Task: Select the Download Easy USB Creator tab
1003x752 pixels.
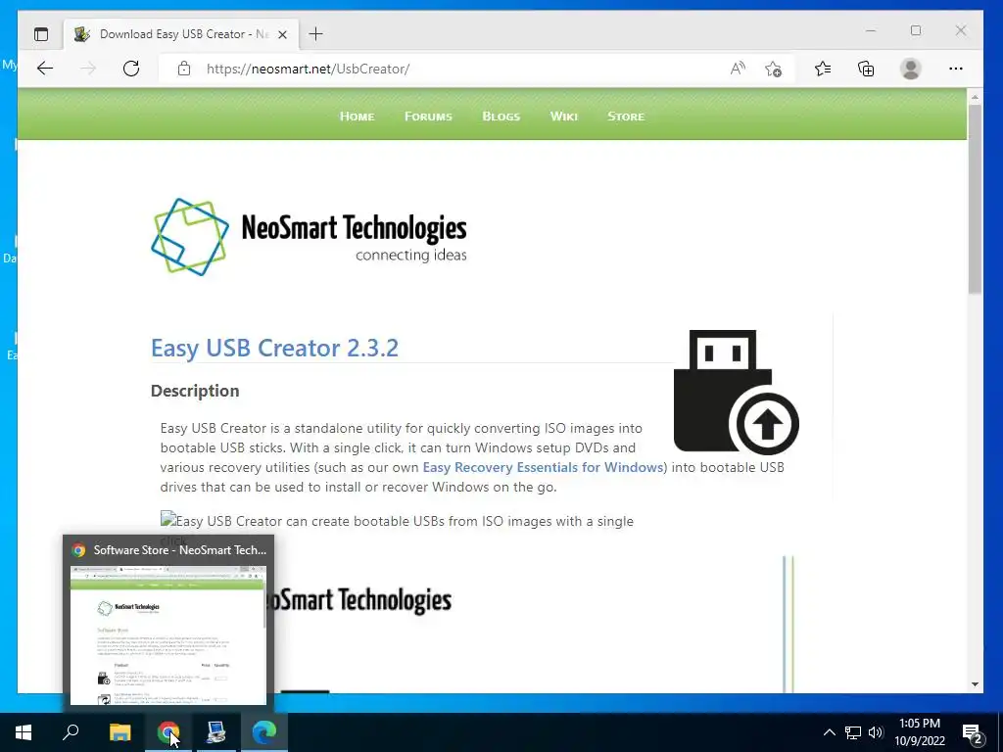Action: (x=181, y=34)
